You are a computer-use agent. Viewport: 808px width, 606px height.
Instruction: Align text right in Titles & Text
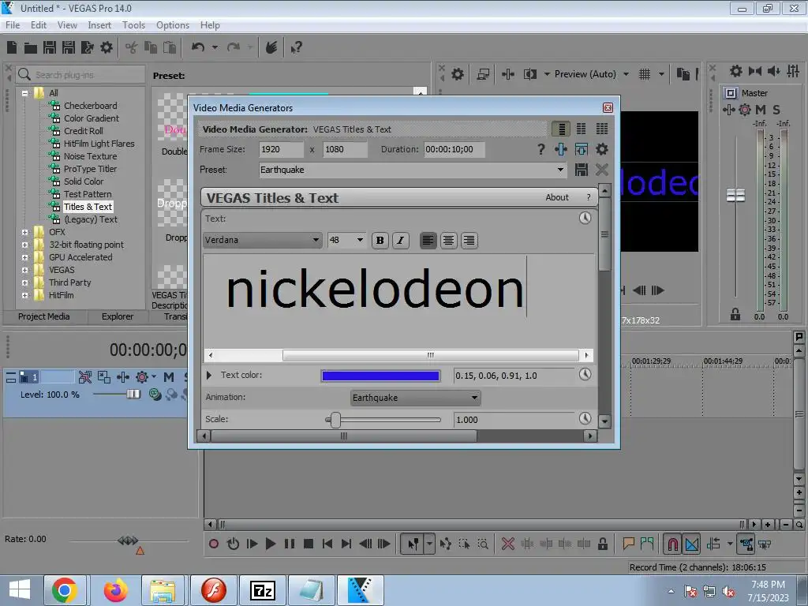pos(469,240)
